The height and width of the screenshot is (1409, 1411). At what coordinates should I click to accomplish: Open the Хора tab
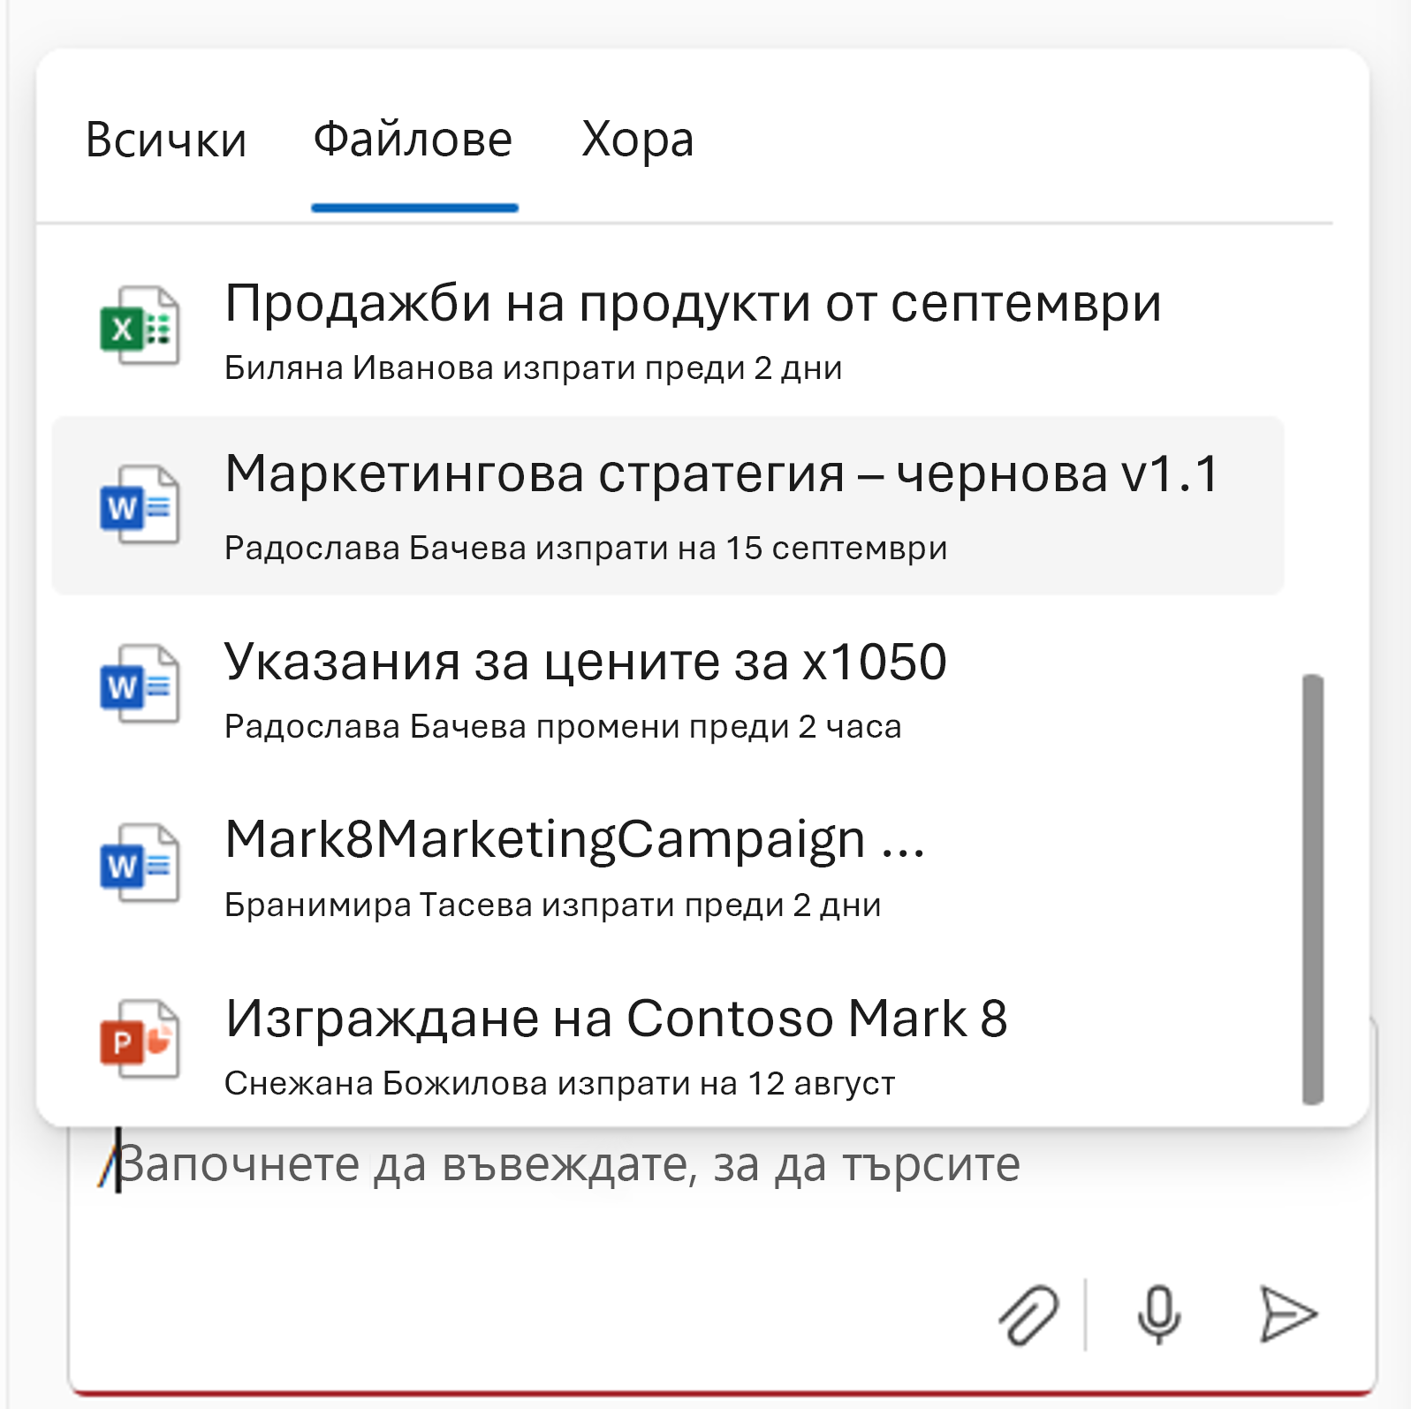point(638,140)
